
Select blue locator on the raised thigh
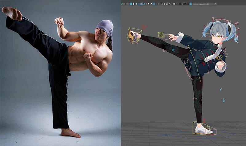point(173,49)
